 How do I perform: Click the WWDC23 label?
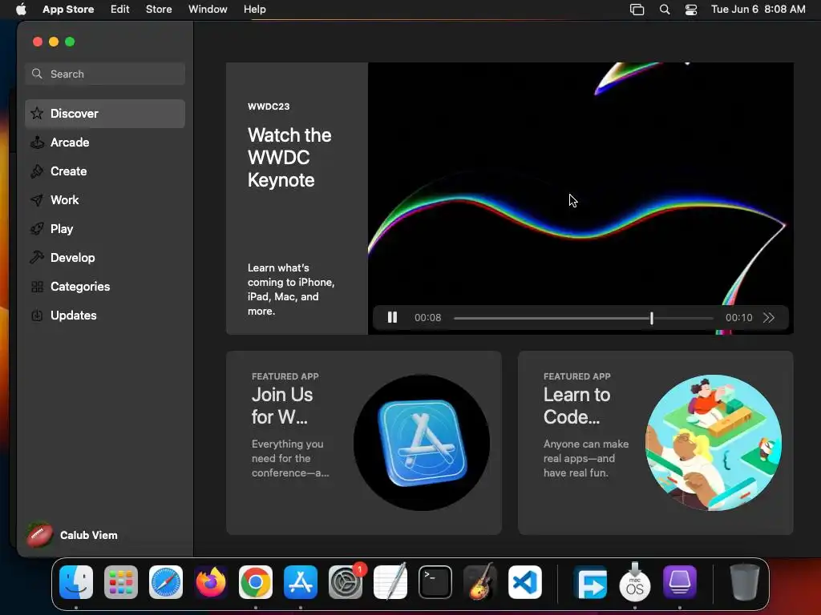[269, 107]
